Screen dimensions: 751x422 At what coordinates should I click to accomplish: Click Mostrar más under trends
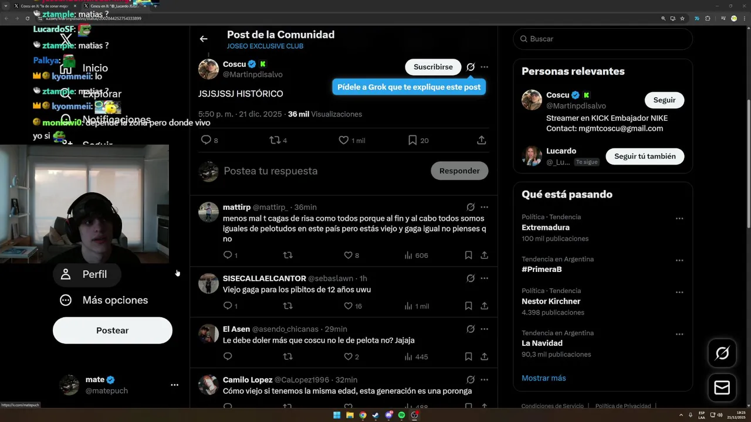coord(544,378)
